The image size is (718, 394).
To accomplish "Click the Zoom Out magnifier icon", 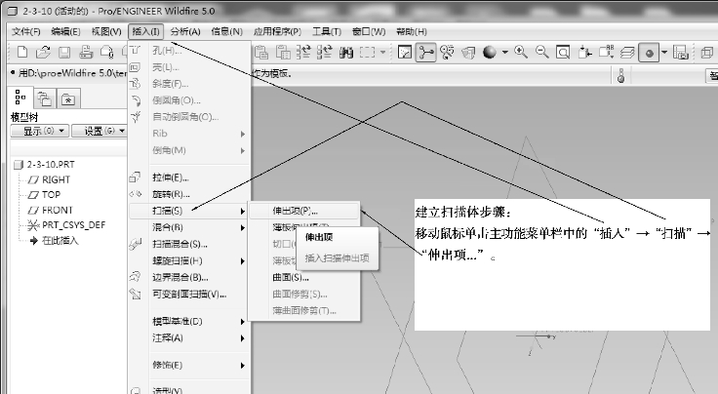I will tap(541, 52).
